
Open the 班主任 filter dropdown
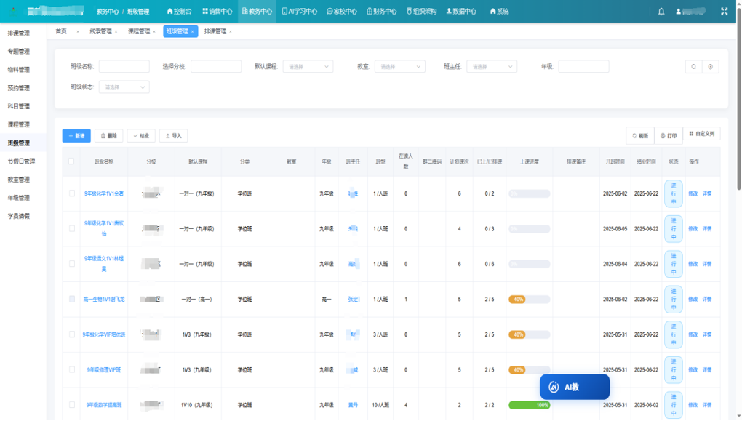(x=492, y=67)
